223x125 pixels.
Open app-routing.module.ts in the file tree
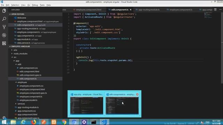tap(28, 107)
